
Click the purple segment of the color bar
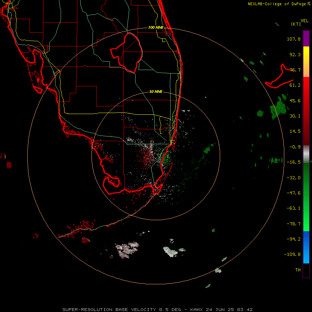[x=306, y=38]
